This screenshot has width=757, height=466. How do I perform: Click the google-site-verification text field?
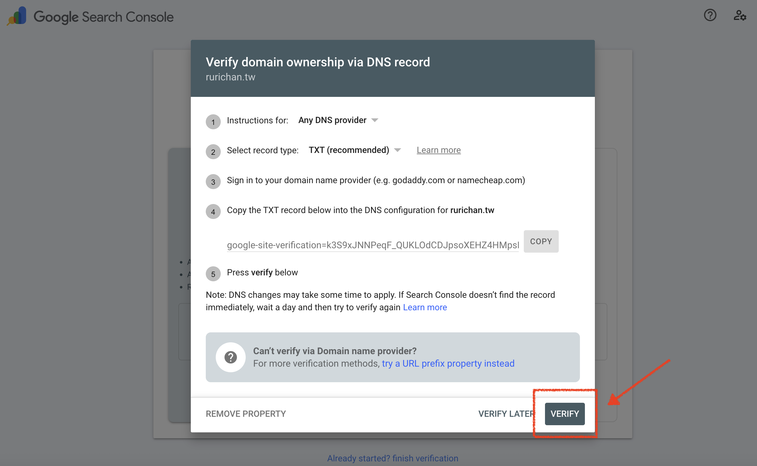pos(373,245)
